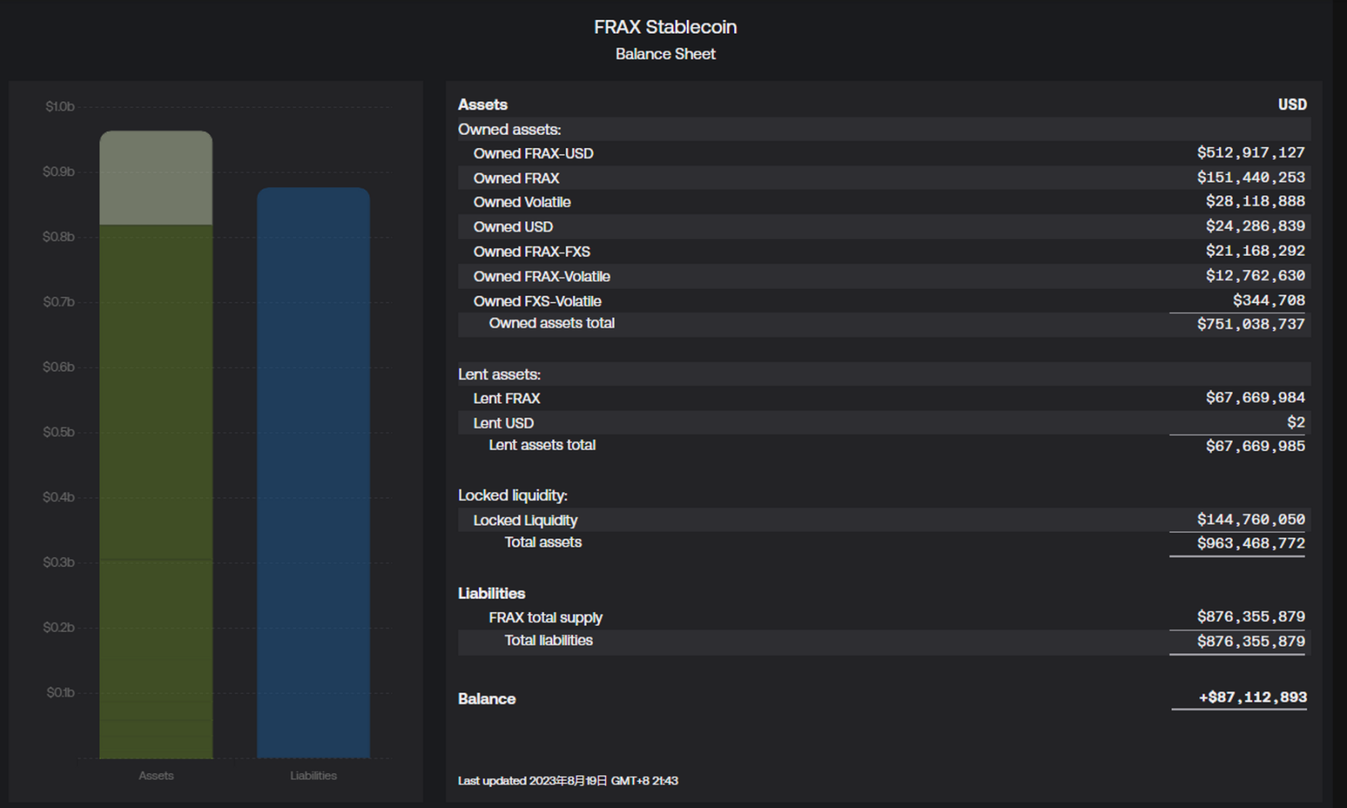Select the Total assets value $963,468,772
1347x808 pixels.
tap(1250, 543)
